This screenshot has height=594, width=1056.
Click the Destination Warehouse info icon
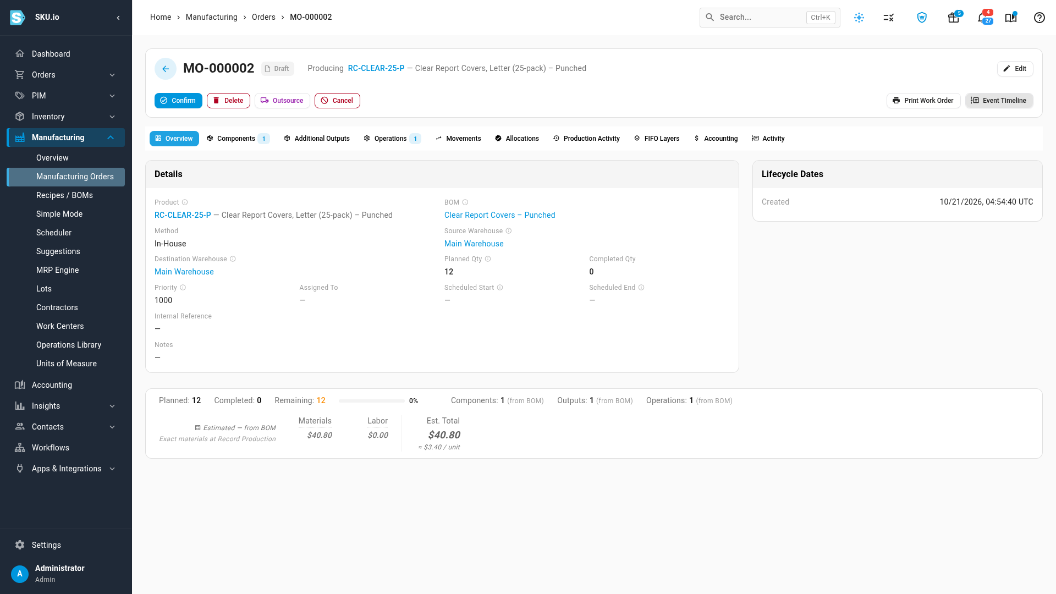pyautogui.click(x=233, y=259)
